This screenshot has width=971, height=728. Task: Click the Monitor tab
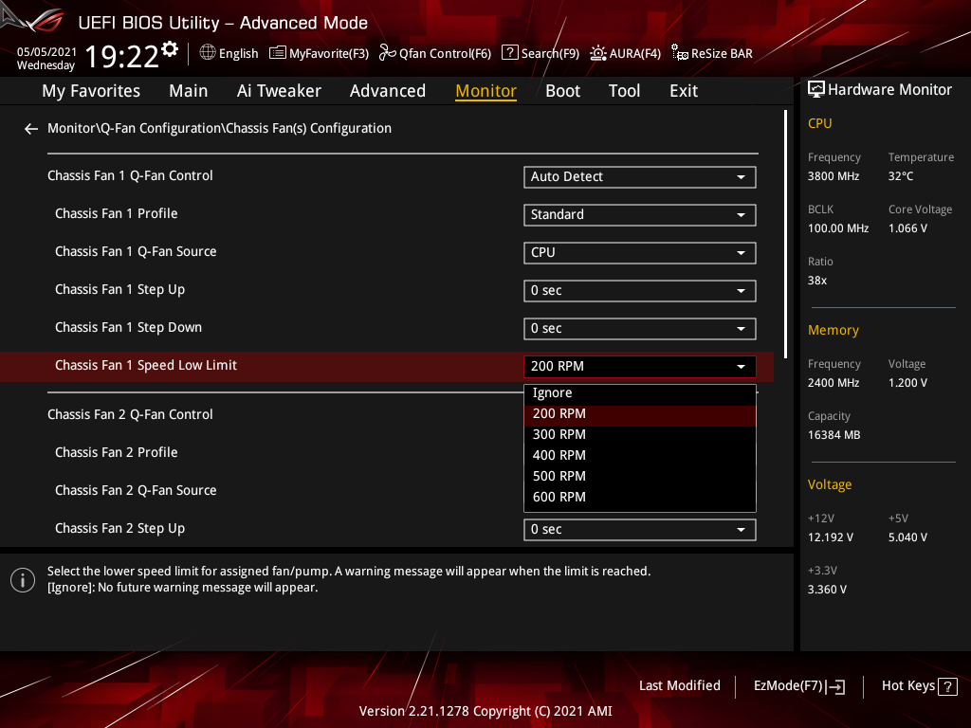pyautogui.click(x=486, y=91)
